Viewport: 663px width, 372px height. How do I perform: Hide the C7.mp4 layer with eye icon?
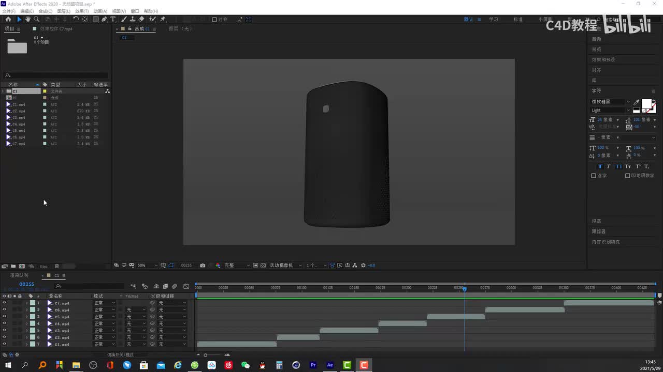click(x=4, y=303)
